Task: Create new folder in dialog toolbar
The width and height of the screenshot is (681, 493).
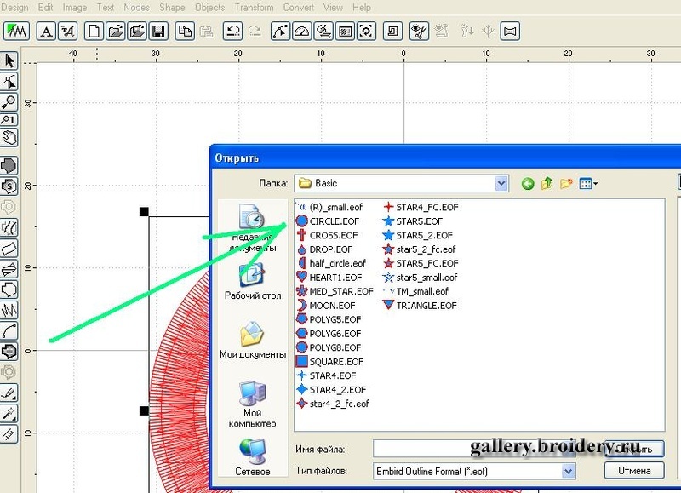Action: coord(565,183)
